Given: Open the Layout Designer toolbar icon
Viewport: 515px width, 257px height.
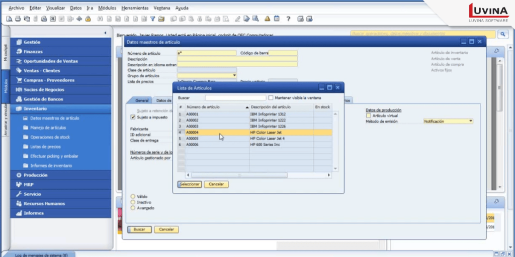Looking at the screenshot, I should tap(246, 19).
